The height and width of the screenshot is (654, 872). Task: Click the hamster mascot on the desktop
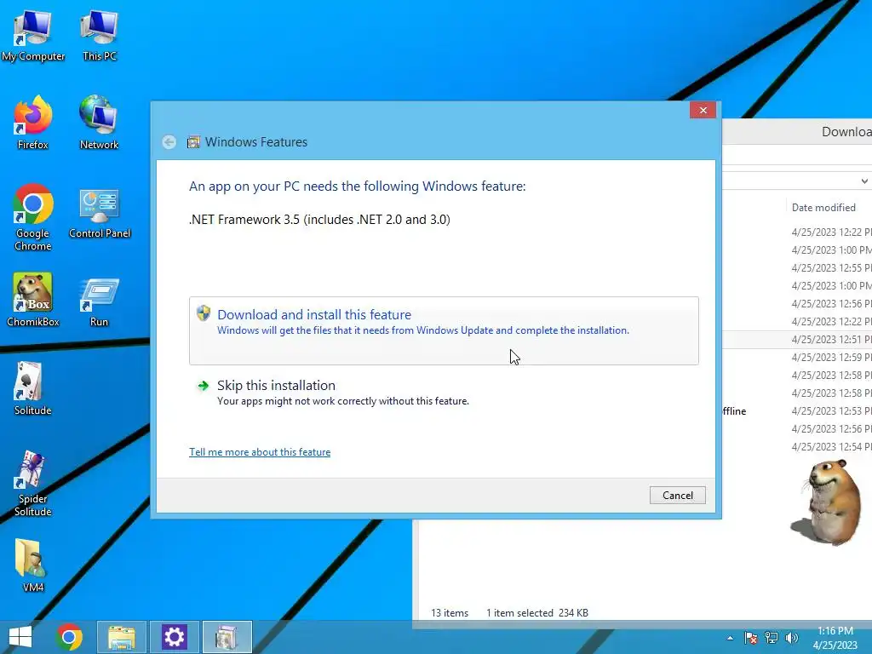(828, 502)
